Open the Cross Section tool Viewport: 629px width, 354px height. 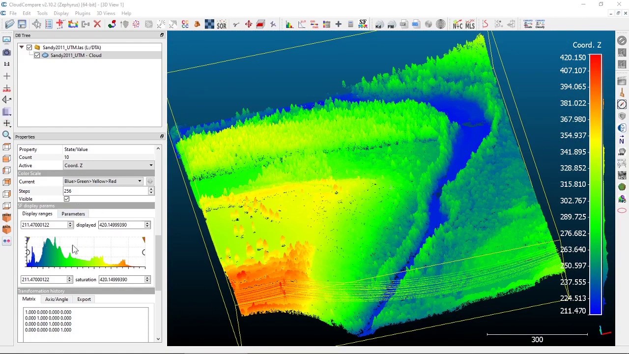pos(260,24)
